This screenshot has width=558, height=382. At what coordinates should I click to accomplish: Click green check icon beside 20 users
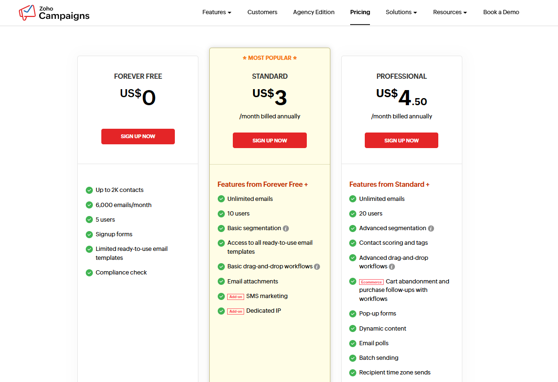(353, 214)
